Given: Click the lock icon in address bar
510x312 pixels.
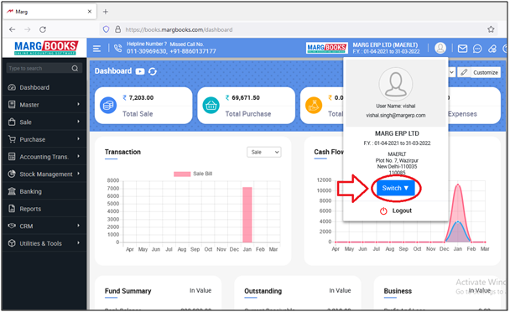Looking at the screenshot, I should coord(117,29).
